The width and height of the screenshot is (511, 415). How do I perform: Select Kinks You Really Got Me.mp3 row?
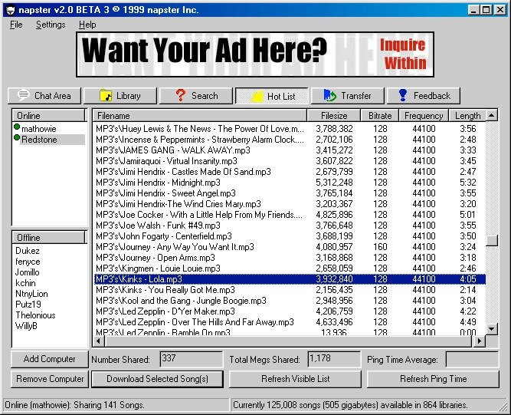point(290,290)
